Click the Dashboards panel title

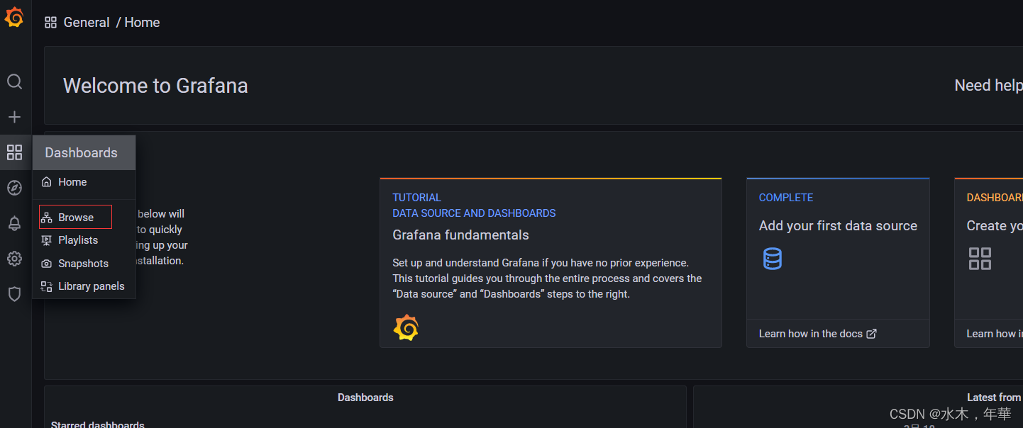click(x=365, y=398)
